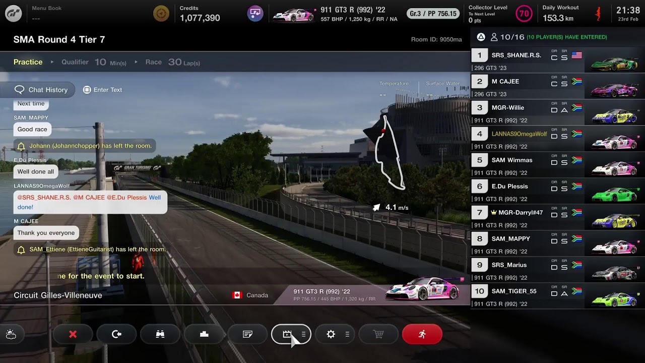Open the weather icon in bottom bar
The width and height of the screenshot is (645, 363).
pyautogui.click(x=11, y=334)
